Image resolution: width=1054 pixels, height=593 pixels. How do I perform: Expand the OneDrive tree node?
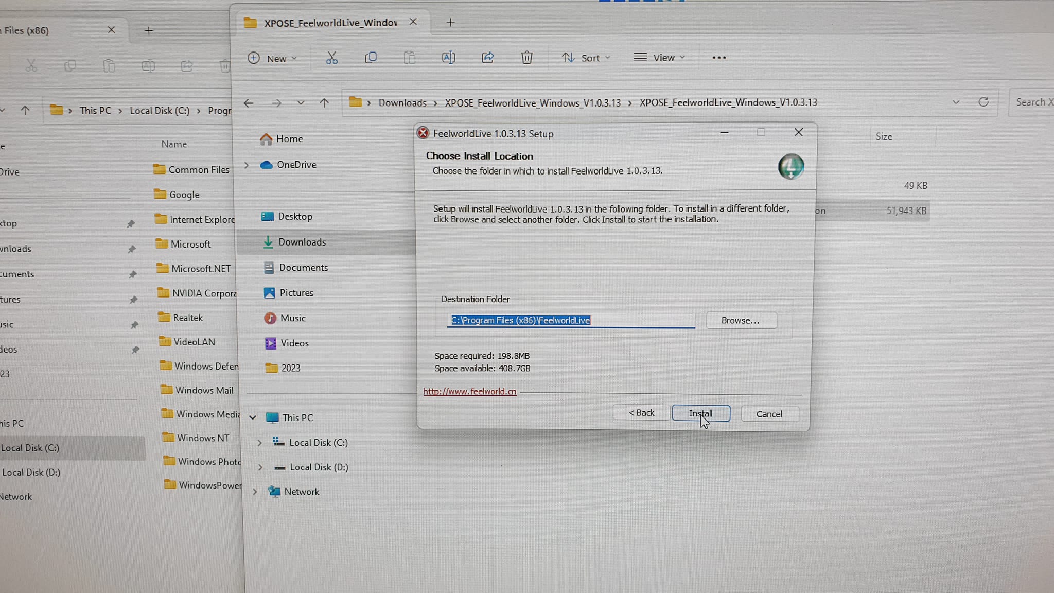click(247, 165)
